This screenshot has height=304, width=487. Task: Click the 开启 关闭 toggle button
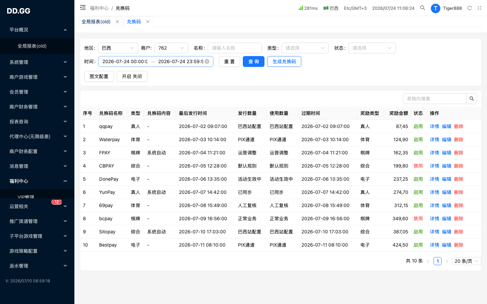(x=132, y=76)
